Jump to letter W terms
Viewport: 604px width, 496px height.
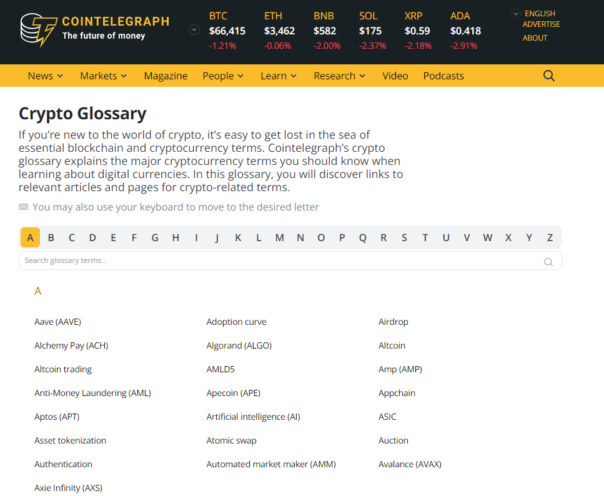[488, 237]
